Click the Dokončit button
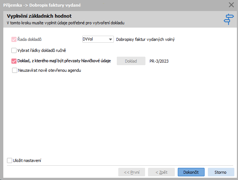The height and width of the screenshot is (180, 238). [x=191, y=172]
